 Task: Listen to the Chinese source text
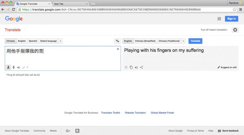pyautogui.click(x=19, y=67)
